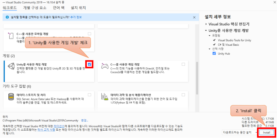The image size is (277, 139).
Task: Expand 'Visual Studio 핵심 편집기' details
Action: coord(206,24)
